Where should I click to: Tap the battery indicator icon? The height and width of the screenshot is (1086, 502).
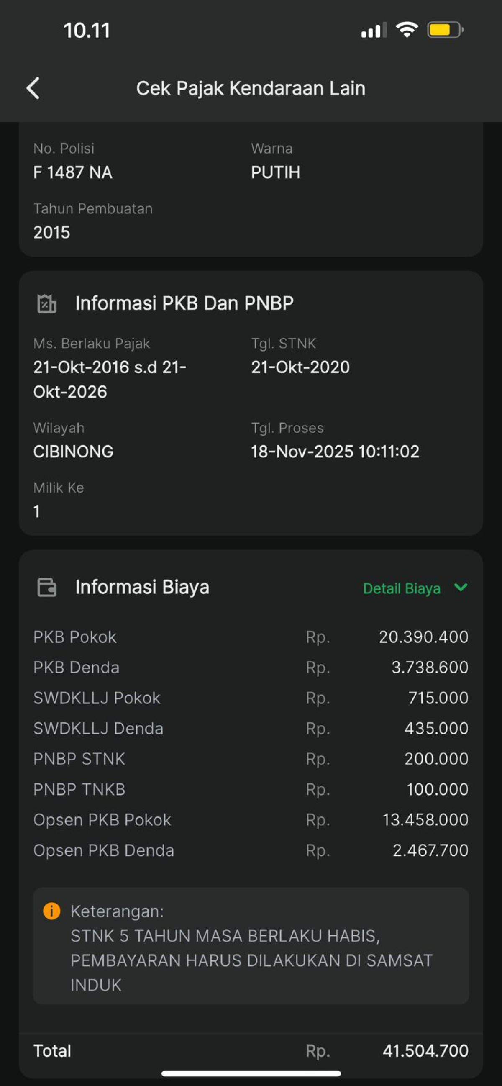(445, 31)
